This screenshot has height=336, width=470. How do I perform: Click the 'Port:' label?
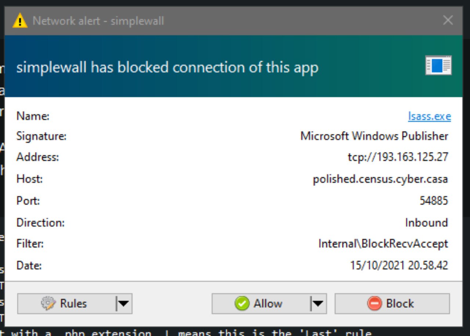tap(28, 201)
